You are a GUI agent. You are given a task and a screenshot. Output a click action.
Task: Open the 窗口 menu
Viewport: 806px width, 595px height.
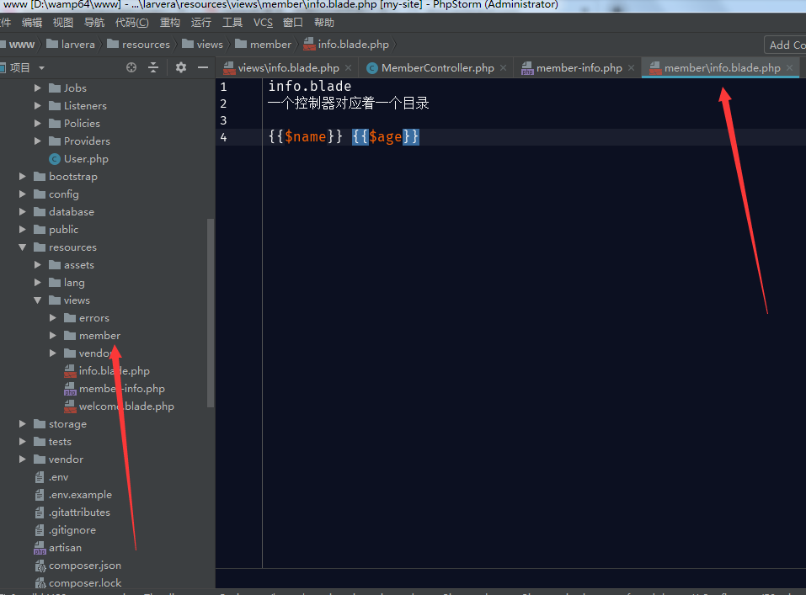(293, 23)
